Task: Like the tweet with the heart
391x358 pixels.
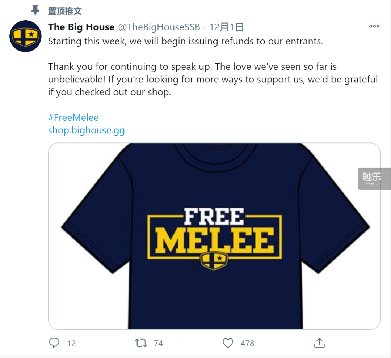Action: pos(228,343)
